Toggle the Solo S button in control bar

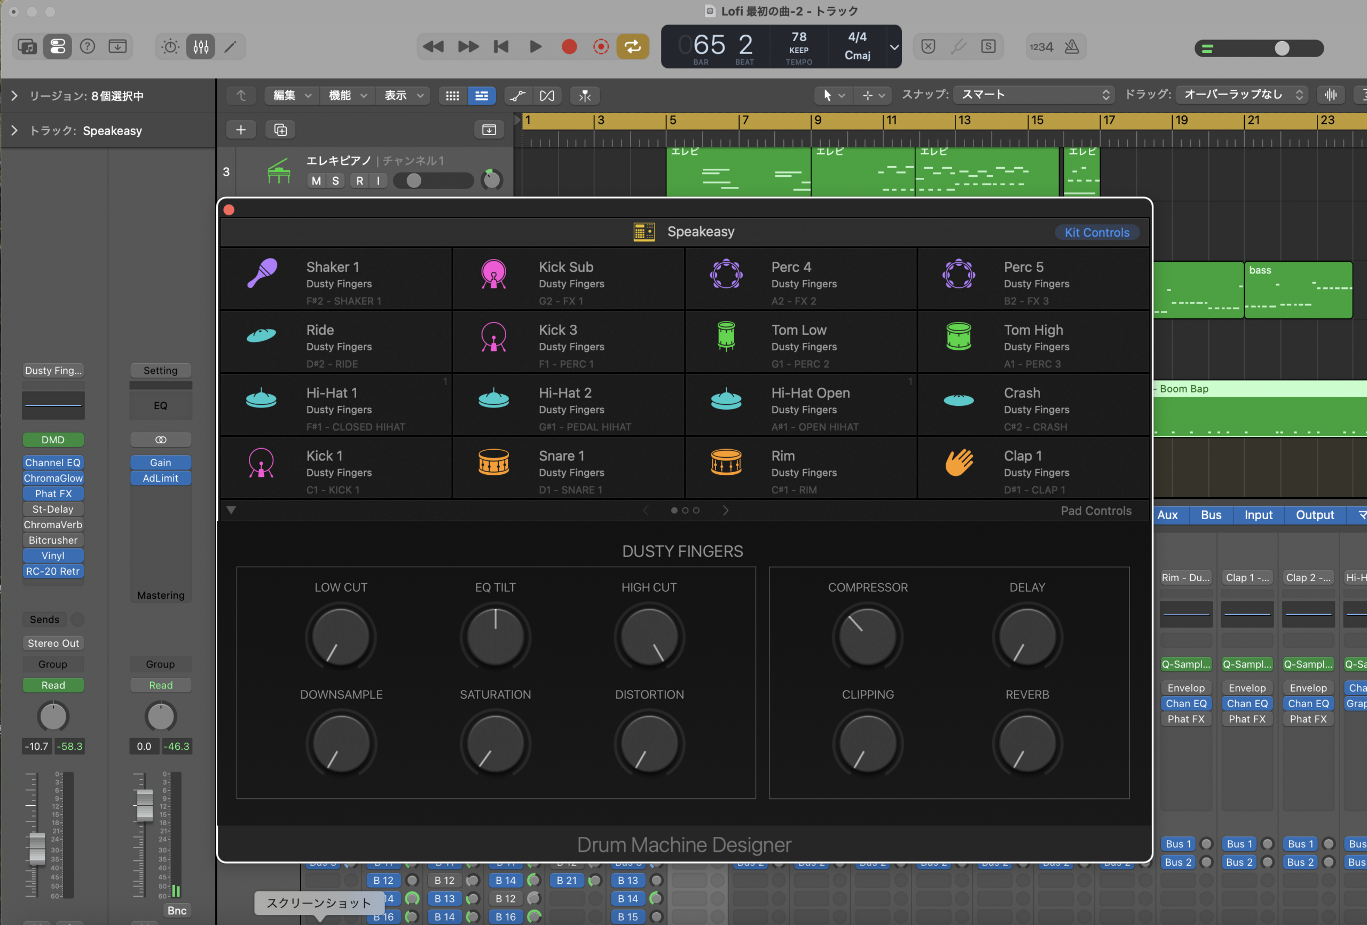point(988,46)
